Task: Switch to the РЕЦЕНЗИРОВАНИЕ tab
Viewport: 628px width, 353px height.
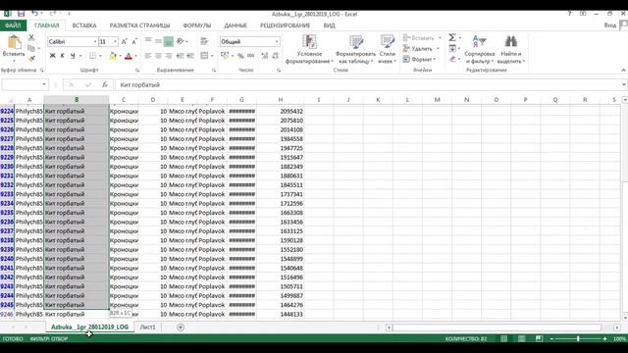Action: tap(286, 25)
